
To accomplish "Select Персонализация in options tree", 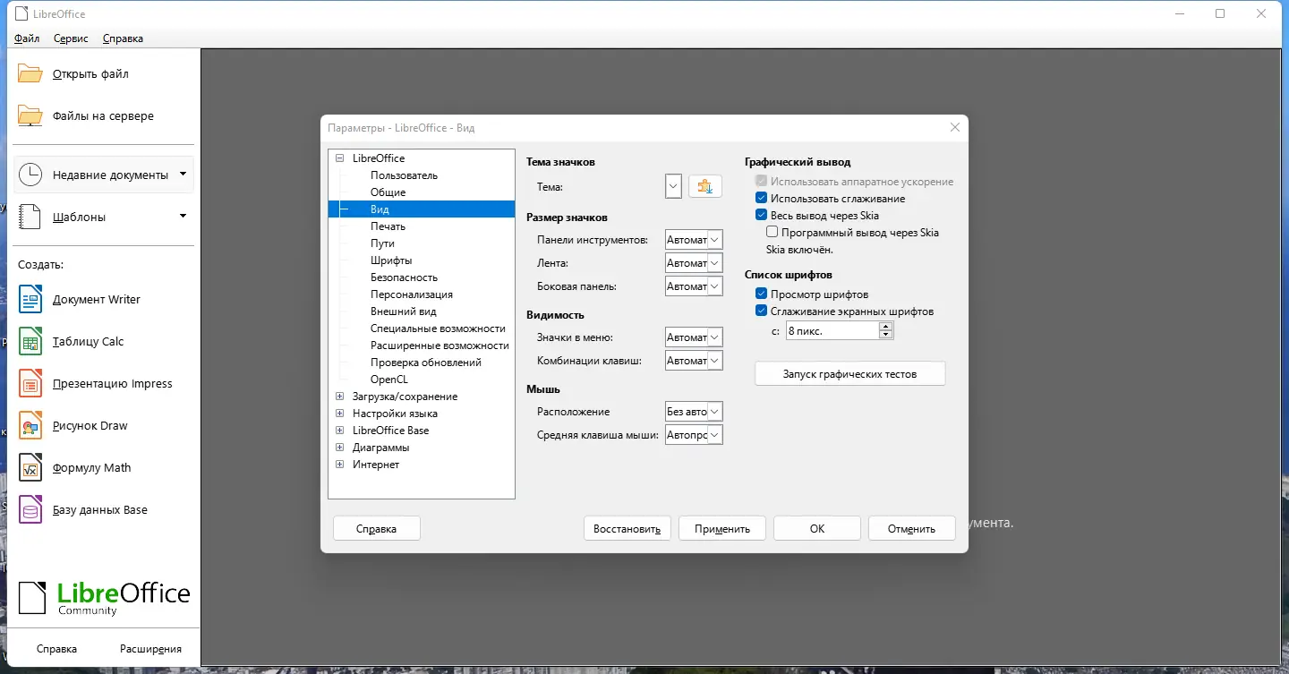I will [x=412, y=294].
